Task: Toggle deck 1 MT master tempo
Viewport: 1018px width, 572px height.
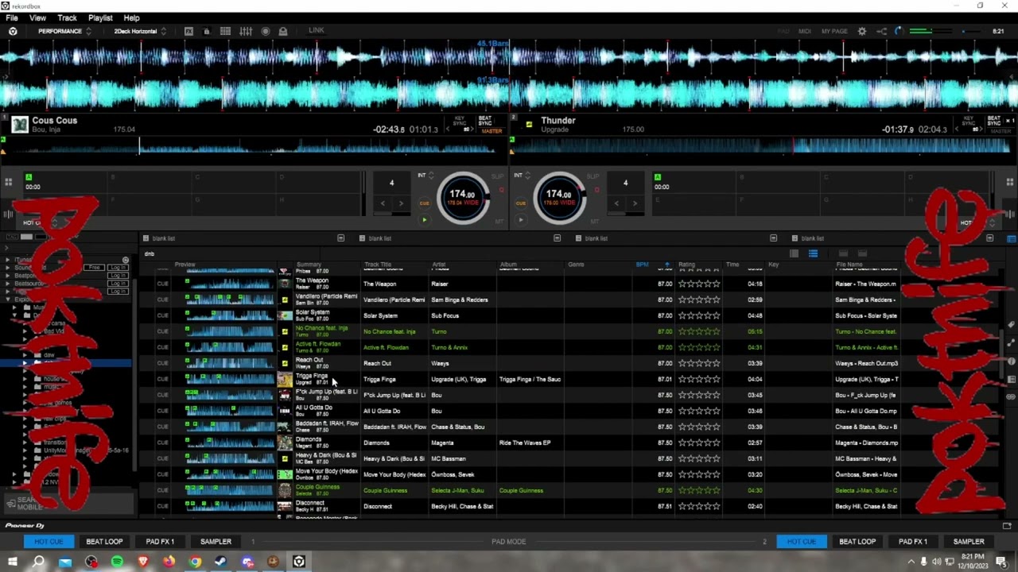Action: pyautogui.click(x=501, y=221)
